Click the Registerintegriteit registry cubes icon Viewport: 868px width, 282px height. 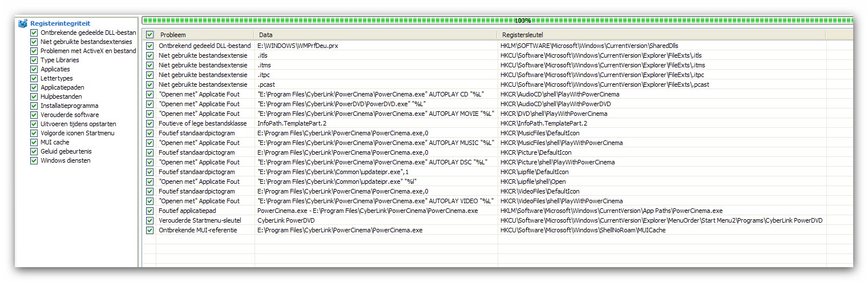(x=23, y=23)
